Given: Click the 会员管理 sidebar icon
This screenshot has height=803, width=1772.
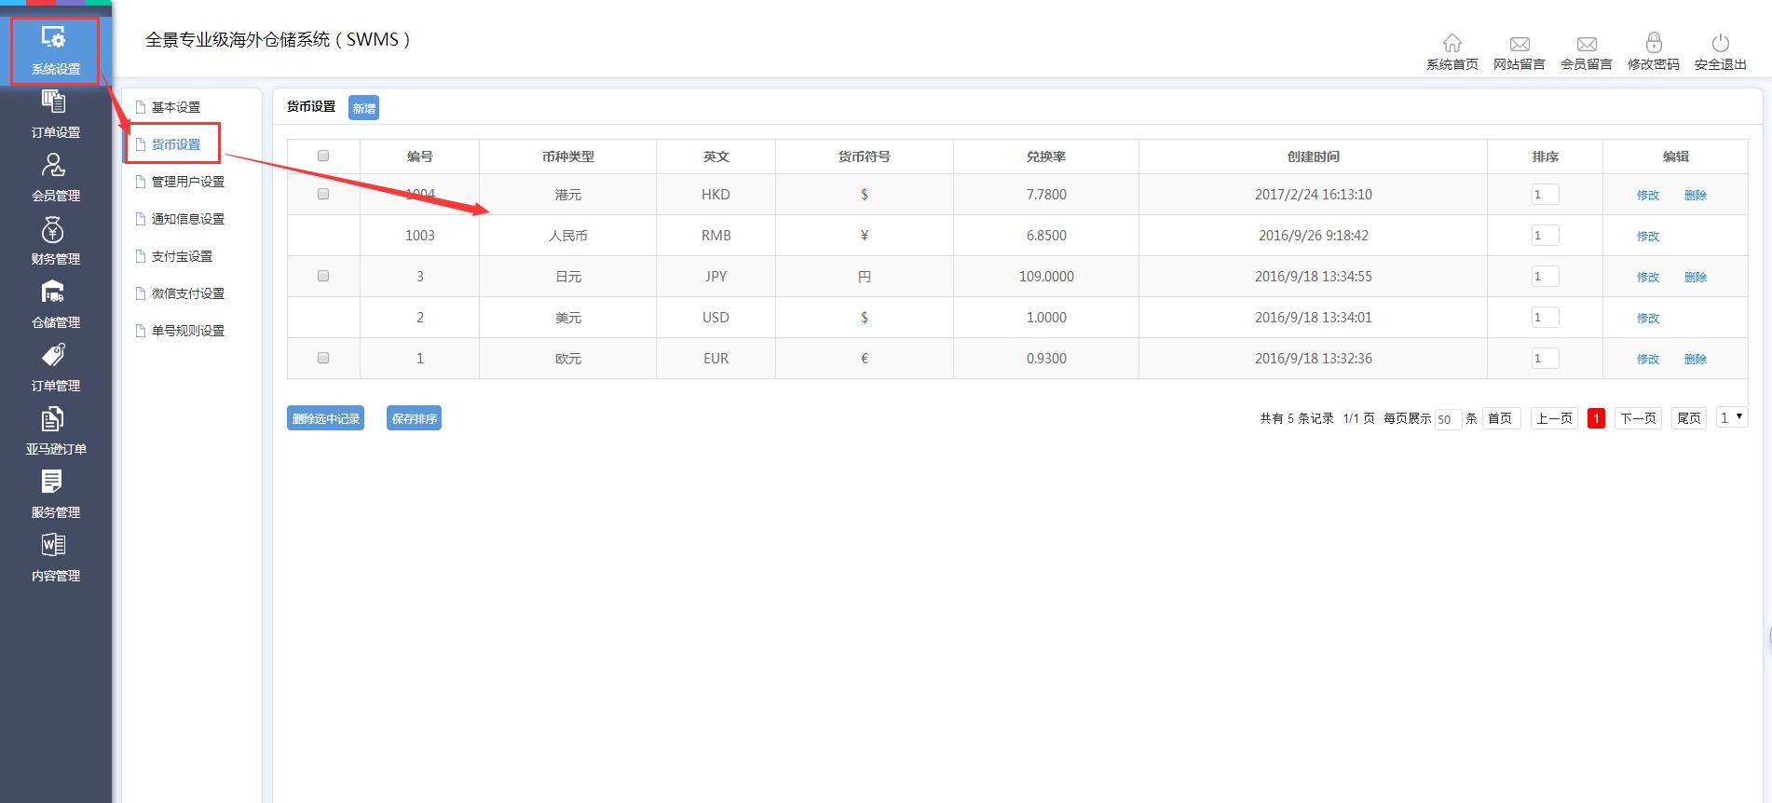Looking at the screenshot, I should tap(54, 166).
